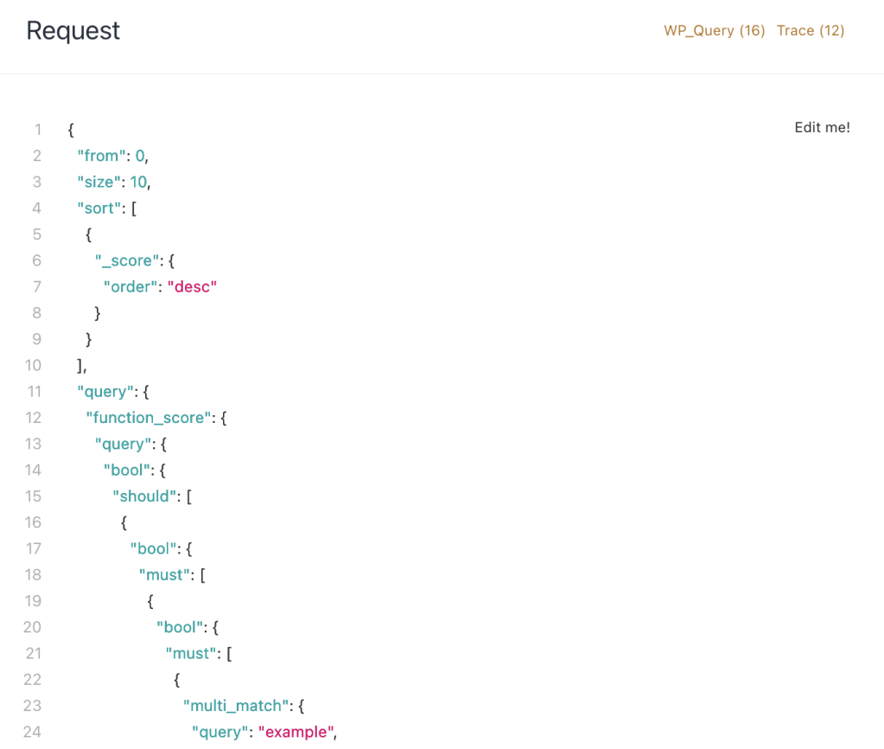Place cursor on "from": 0 line
Viewport: 884px width, 749px height.
[112, 156]
